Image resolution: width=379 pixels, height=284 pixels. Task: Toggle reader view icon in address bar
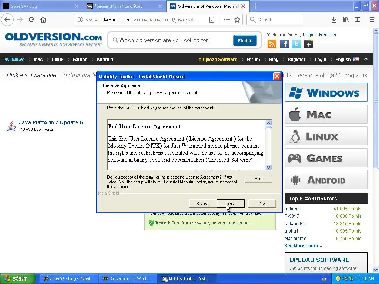(x=211, y=20)
